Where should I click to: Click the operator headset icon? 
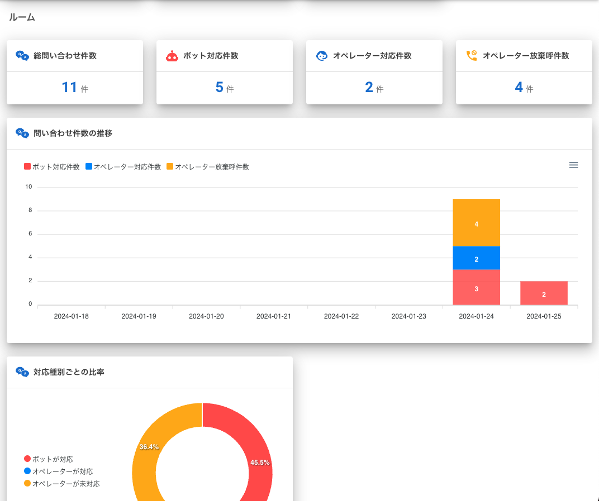pyautogui.click(x=322, y=56)
